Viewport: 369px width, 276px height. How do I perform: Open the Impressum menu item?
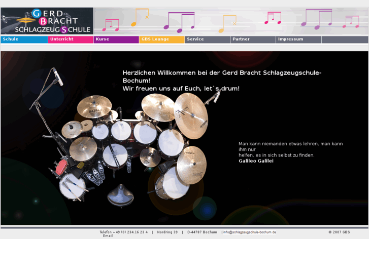tap(298, 40)
